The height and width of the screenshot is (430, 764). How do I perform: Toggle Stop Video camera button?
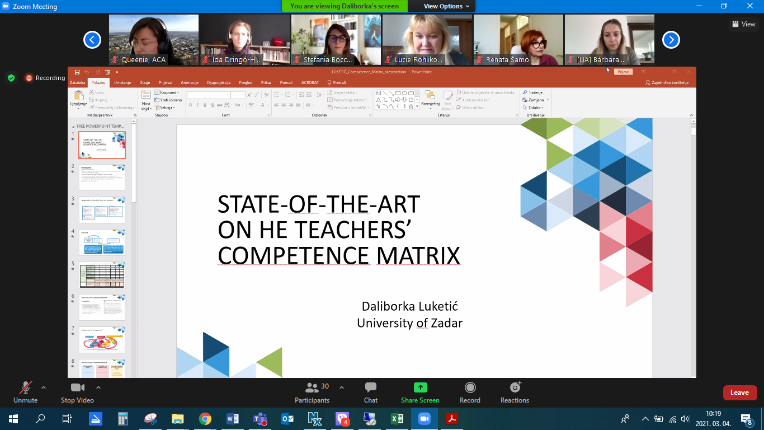coord(77,392)
